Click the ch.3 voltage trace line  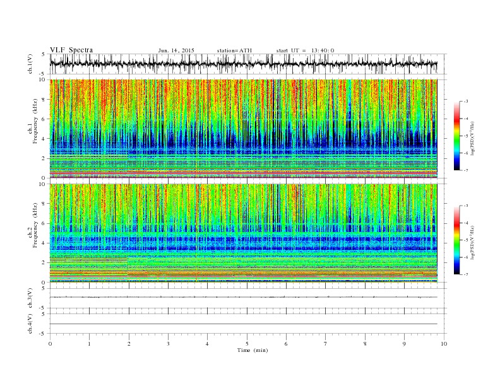[x=243, y=297]
